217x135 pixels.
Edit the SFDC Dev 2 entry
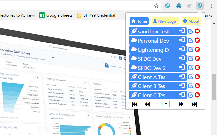point(191,67)
